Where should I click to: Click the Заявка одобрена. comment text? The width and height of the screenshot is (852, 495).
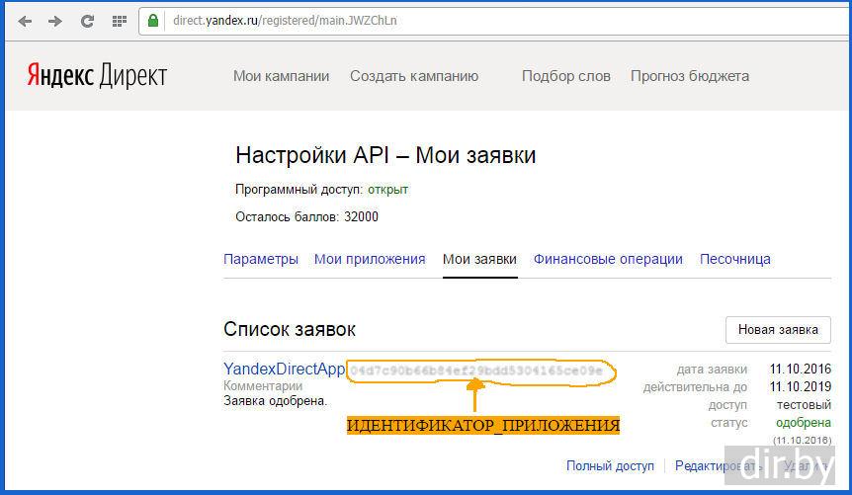coord(276,401)
